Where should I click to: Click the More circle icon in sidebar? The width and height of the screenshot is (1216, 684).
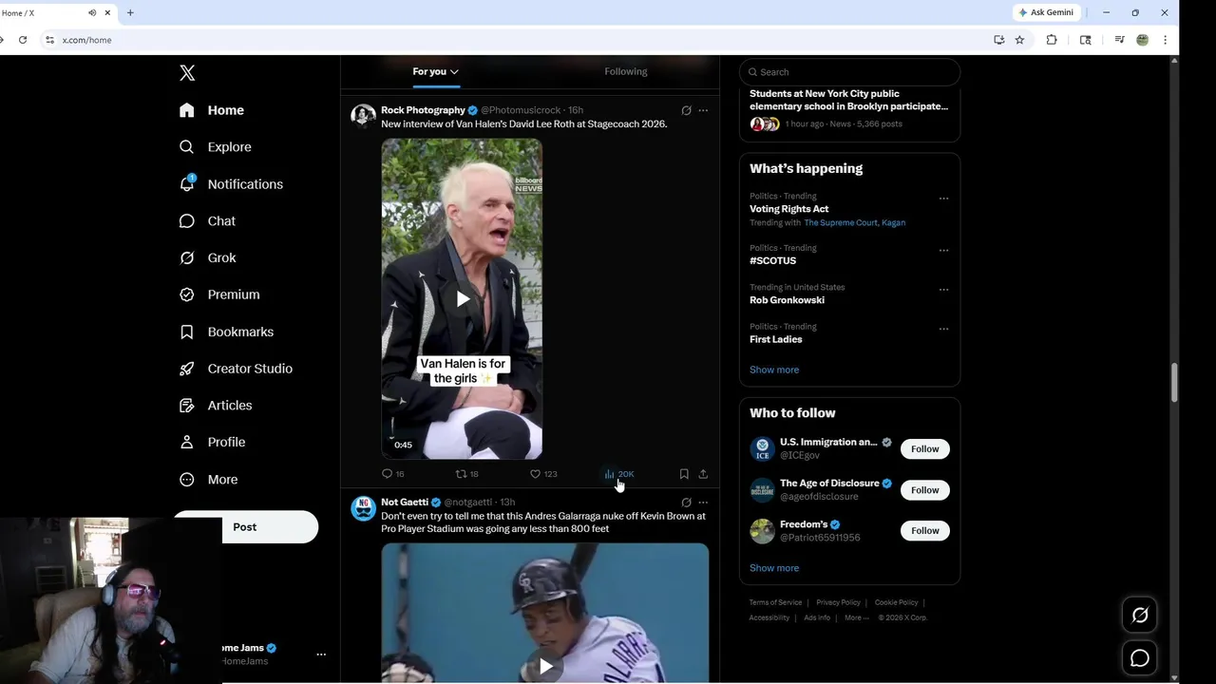pos(187,480)
